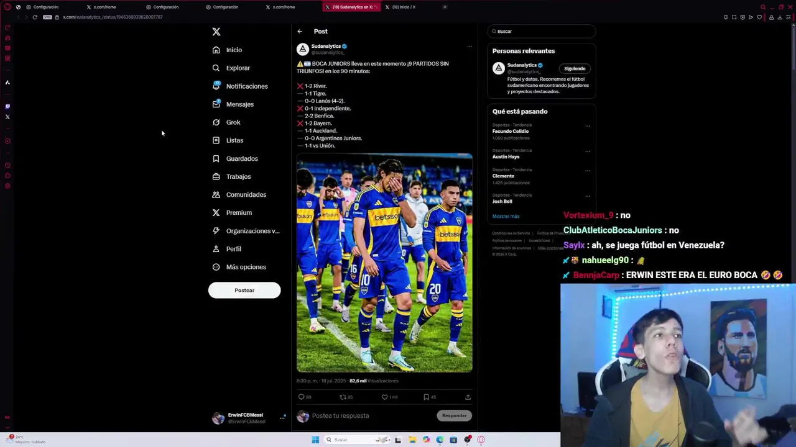This screenshot has height=447, width=796.
Task: Like the post via heart icon
Action: click(x=384, y=397)
